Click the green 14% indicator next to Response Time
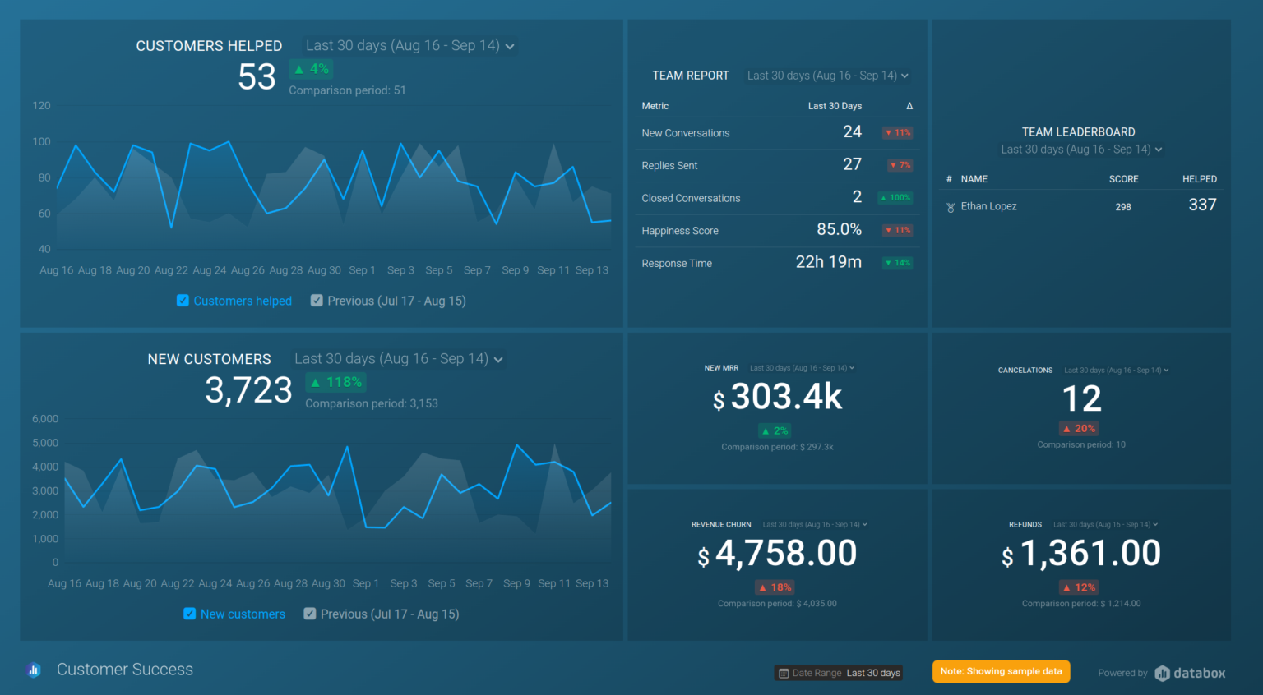 pyautogui.click(x=896, y=262)
